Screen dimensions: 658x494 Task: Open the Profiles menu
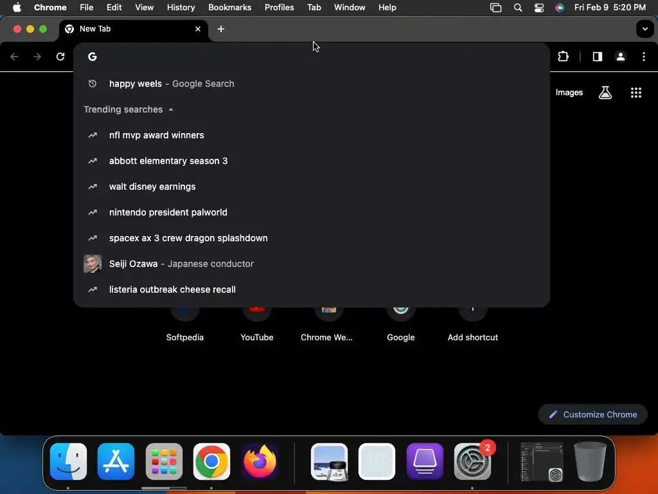[x=279, y=8]
